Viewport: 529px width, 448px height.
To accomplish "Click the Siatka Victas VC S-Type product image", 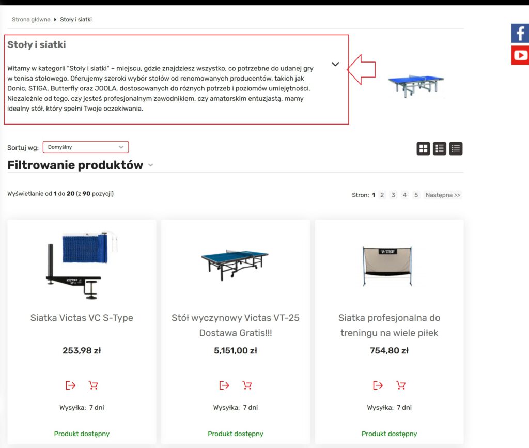I will pos(82,265).
